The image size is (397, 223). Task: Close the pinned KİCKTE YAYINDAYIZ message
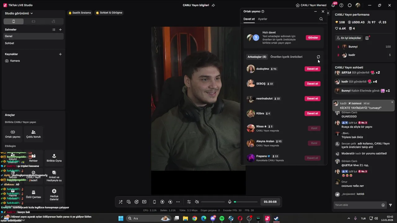pos(392,102)
